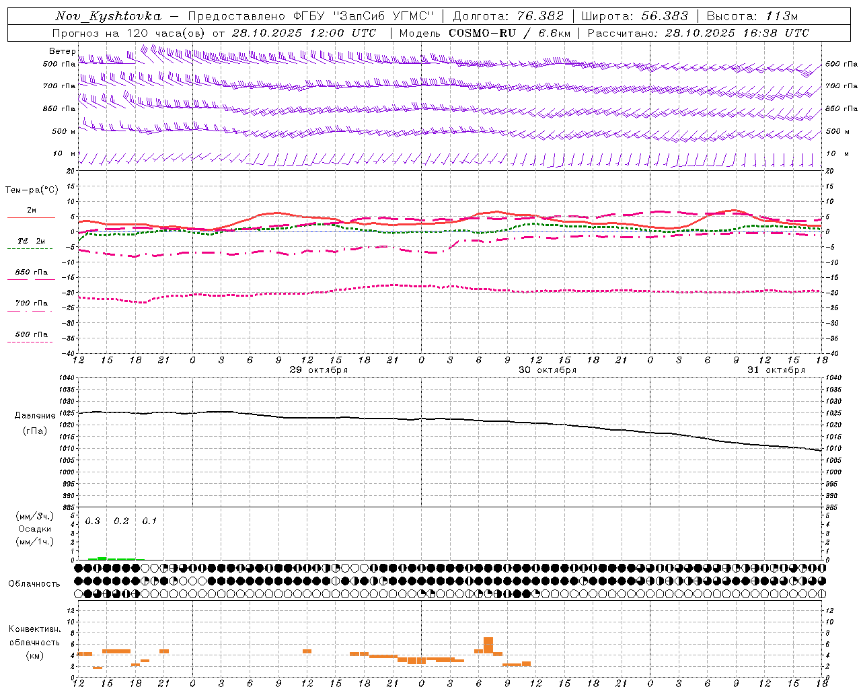Click the green precipitation bar on the chart
Viewport: 861px width, 689px height.
tap(102, 558)
